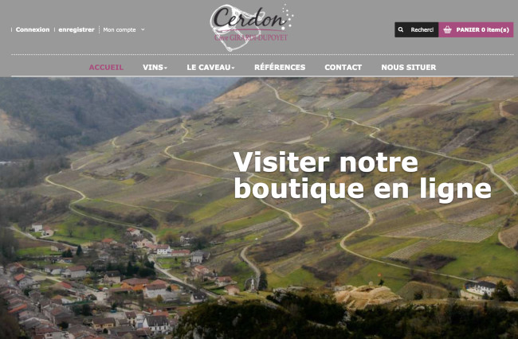Click the Visiter notre boutique en ligne headline
This screenshot has height=339, width=518.
[362, 175]
